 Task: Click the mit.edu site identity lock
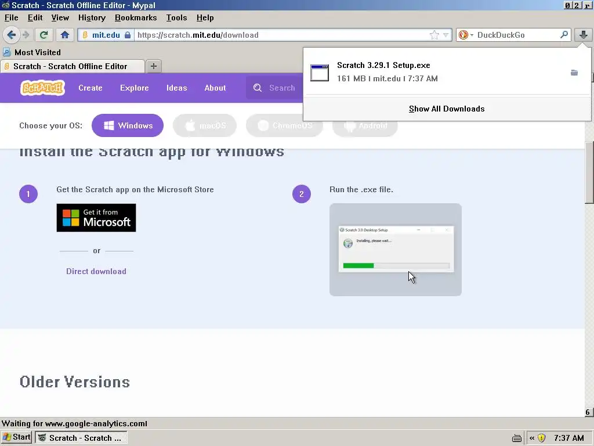coord(106,35)
